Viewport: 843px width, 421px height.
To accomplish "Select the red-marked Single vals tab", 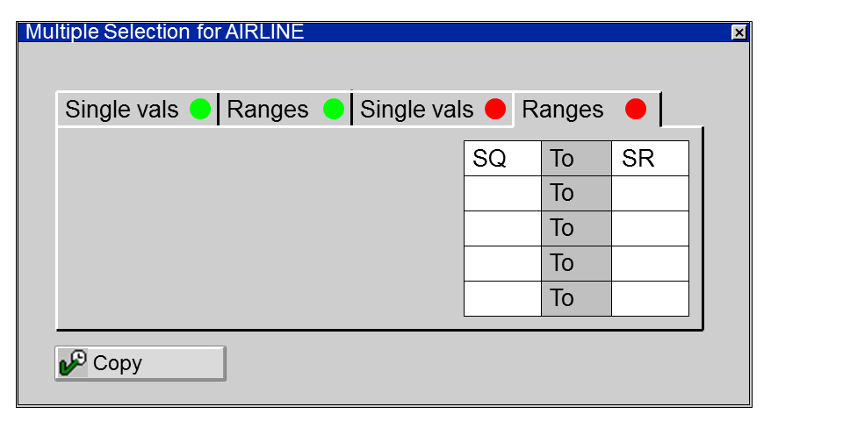I will point(417,110).
